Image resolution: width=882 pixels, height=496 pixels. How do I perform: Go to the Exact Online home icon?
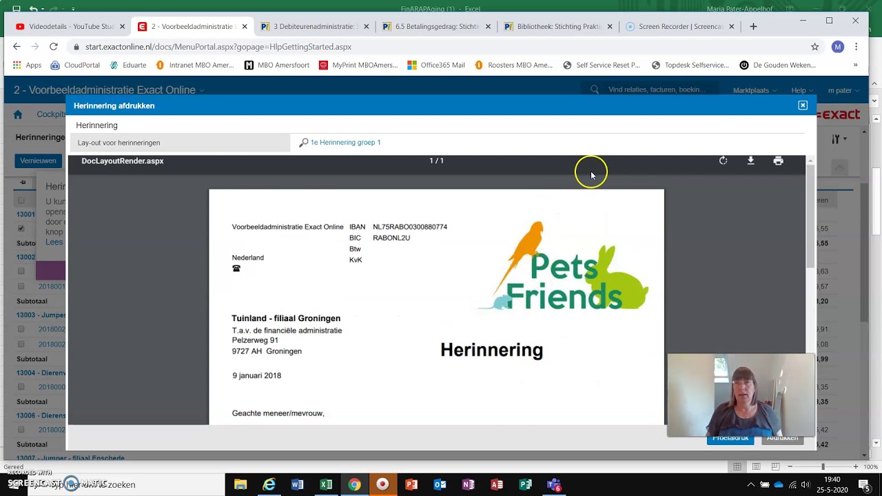[x=18, y=114]
